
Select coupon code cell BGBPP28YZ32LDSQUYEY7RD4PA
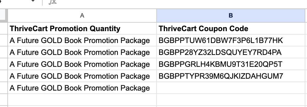231,52
